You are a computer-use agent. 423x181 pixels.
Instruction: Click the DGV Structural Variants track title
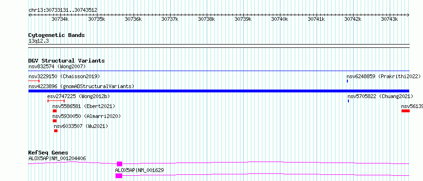click(67, 61)
